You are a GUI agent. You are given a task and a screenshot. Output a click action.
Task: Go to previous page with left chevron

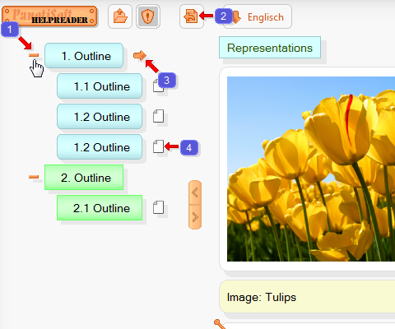[x=195, y=192]
